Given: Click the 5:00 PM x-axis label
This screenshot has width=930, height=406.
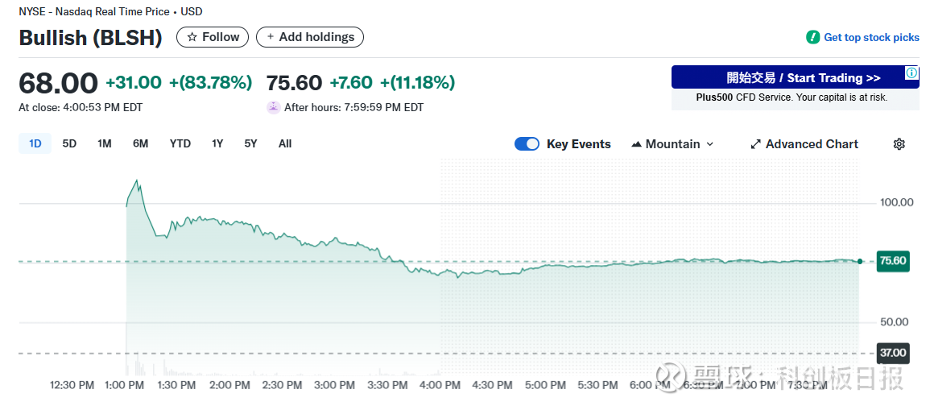Looking at the screenshot, I should coord(545,385).
